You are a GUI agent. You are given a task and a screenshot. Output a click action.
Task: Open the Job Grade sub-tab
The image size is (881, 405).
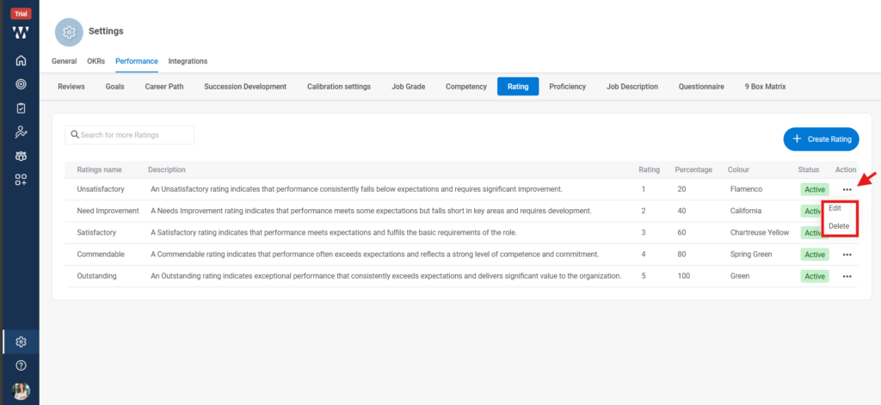point(409,87)
